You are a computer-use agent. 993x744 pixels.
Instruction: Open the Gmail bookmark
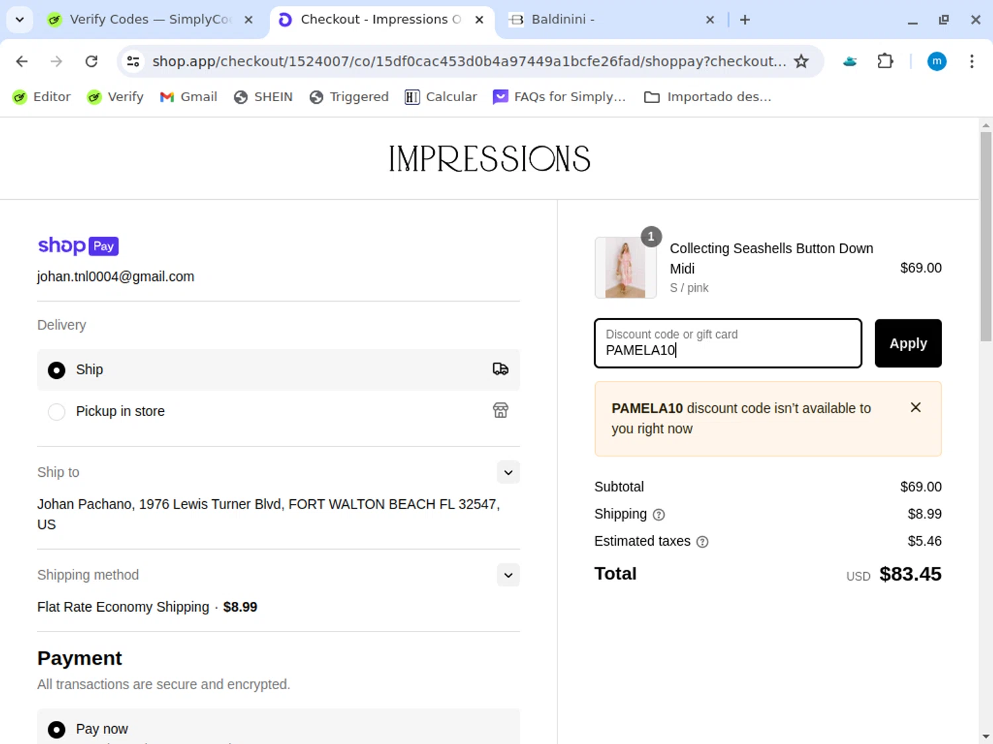pyautogui.click(x=189, y=97)
